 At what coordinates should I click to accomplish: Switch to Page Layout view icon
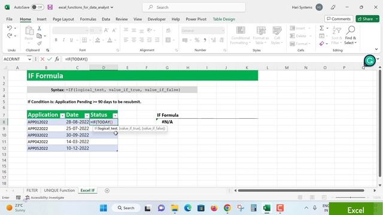312,197
